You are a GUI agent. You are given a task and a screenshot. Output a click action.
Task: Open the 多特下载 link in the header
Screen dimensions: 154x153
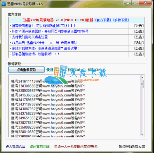pyautogui.click(x=121, y=20)
